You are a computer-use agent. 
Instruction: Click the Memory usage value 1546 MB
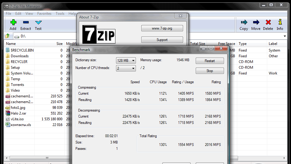click(183, 60)
